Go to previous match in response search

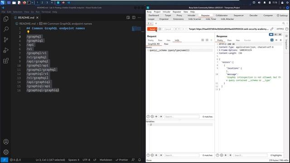226,155
